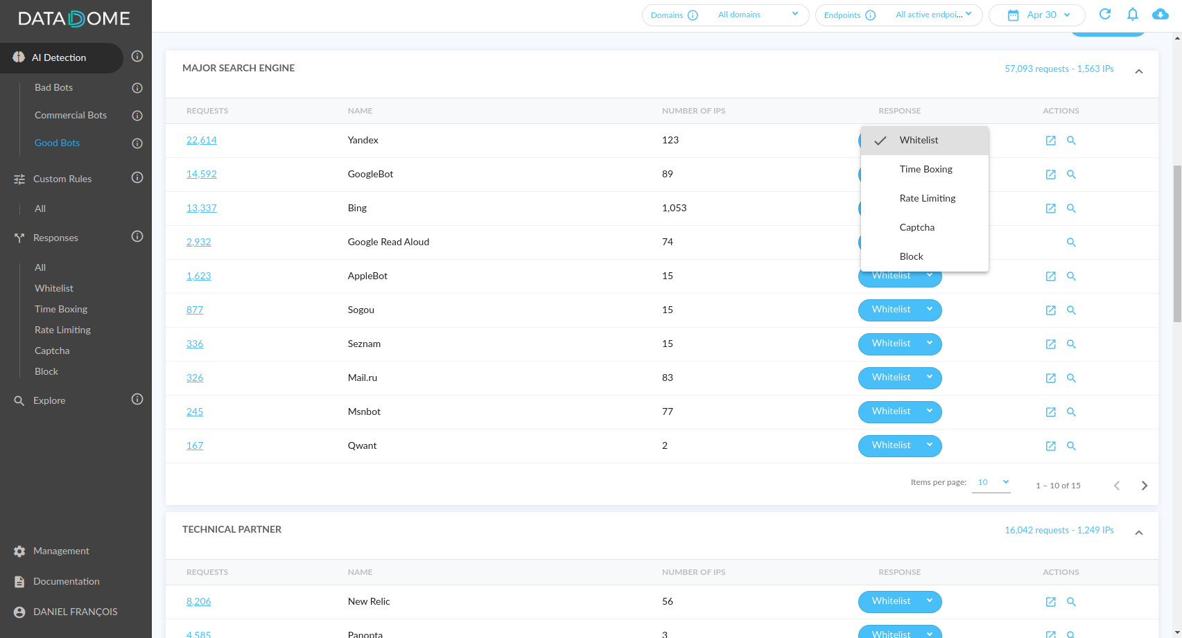Open Sogou Whitelist response dropdown
1182x638 pixels.
(x=900, y=310)
